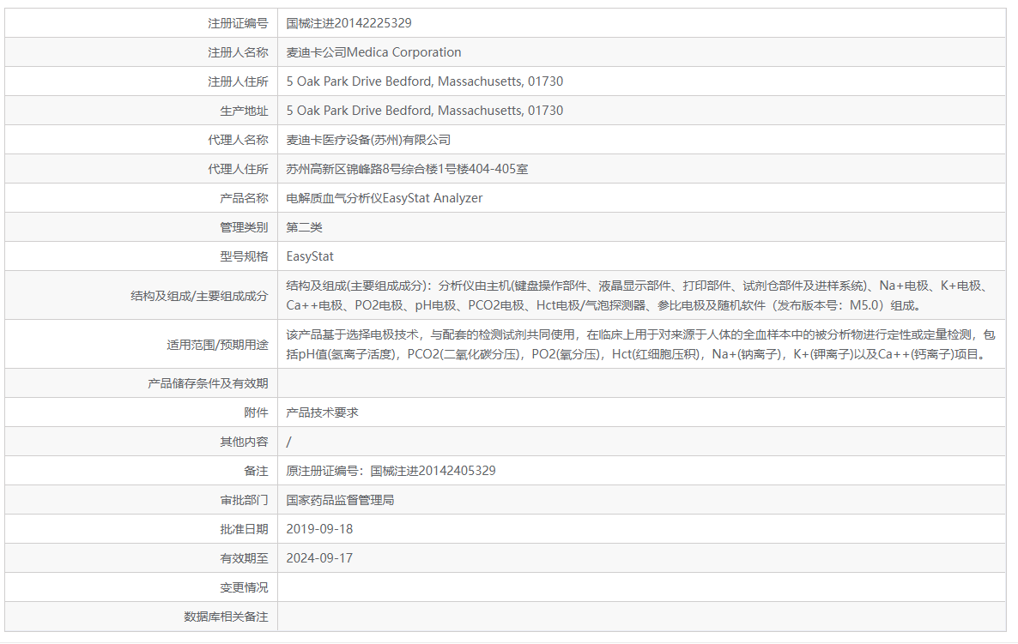Select approval date 2019-09-18
Viewport: 1018px width, 644px height.
319,529
